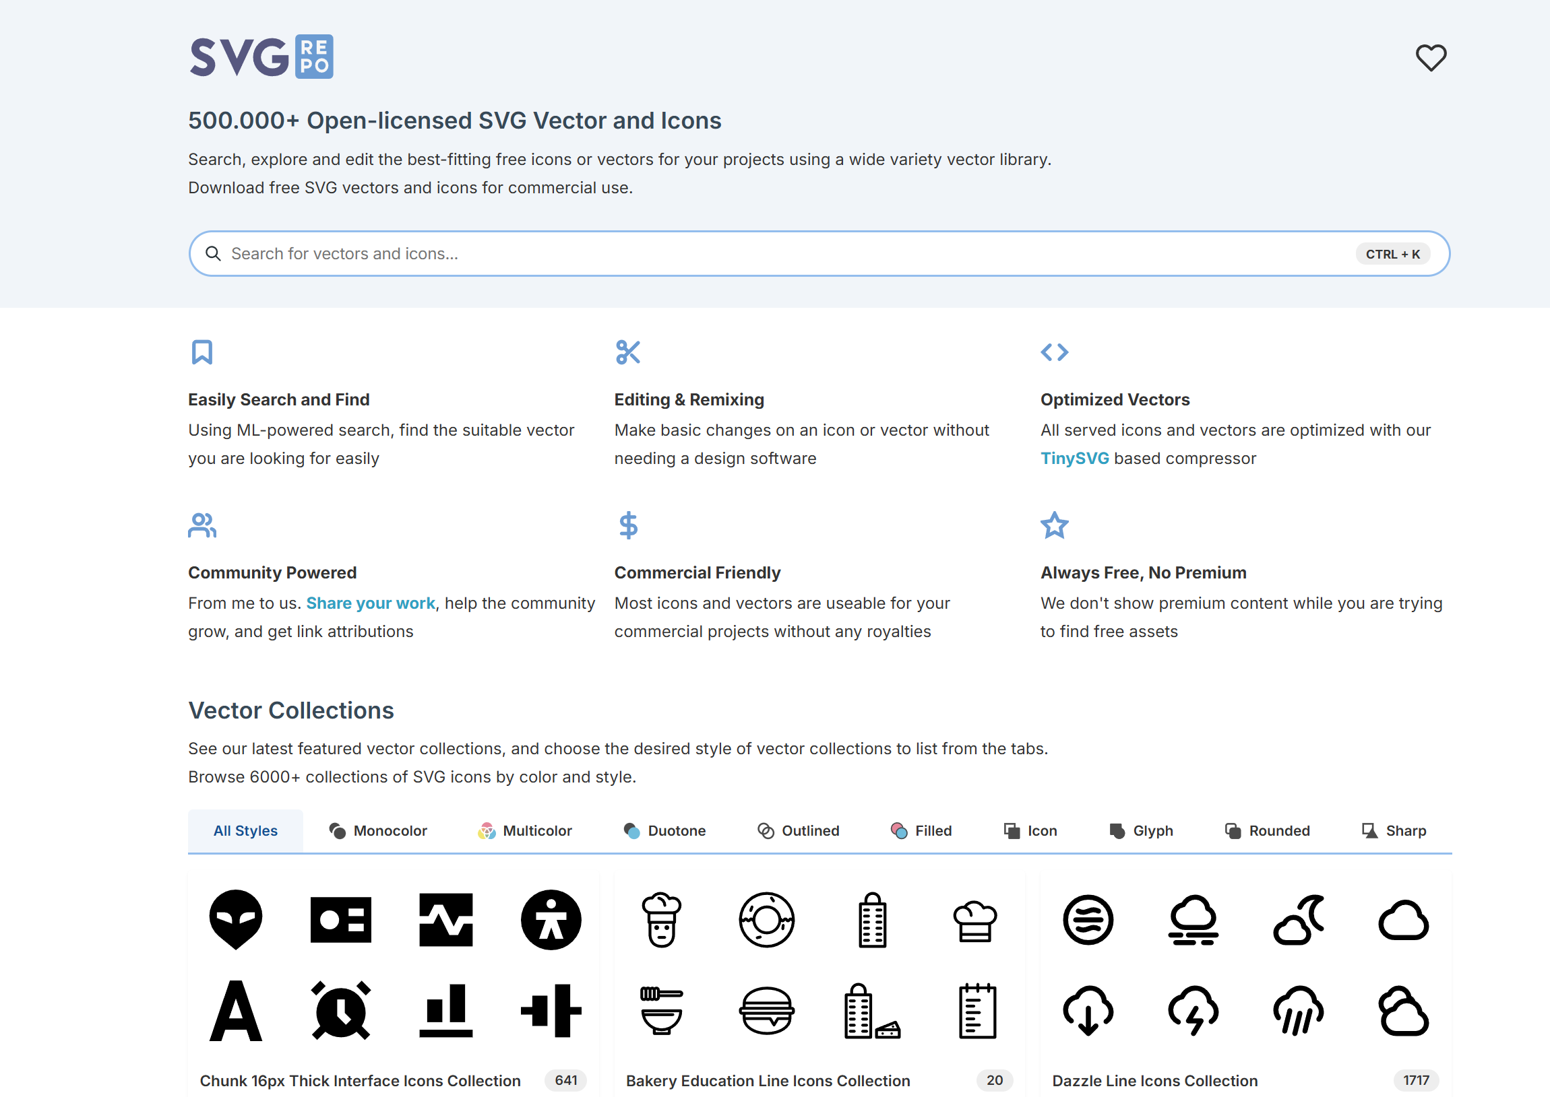Select the cloud download icon

coord(1088,1010)
